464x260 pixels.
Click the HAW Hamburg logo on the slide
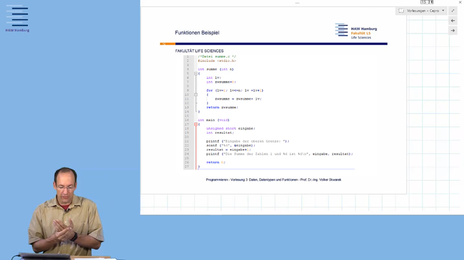tap(356, 31)
